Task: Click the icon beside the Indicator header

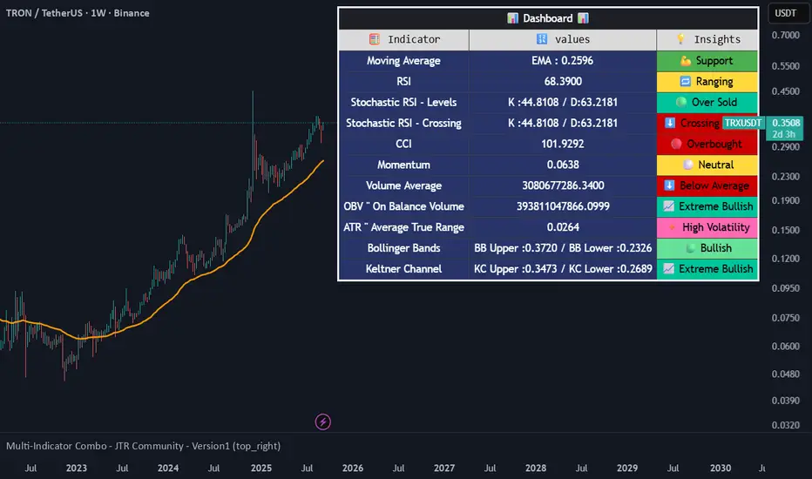Action: (x=375, y=39)
